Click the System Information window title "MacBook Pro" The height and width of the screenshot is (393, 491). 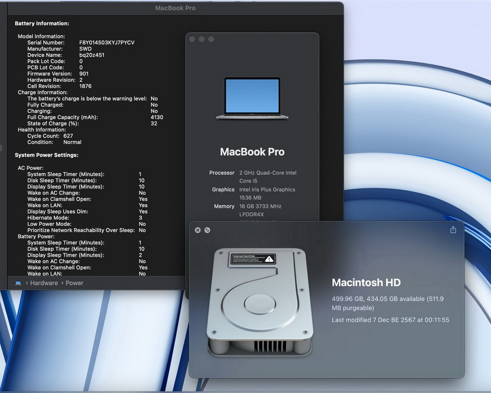[x=175, y=8]
